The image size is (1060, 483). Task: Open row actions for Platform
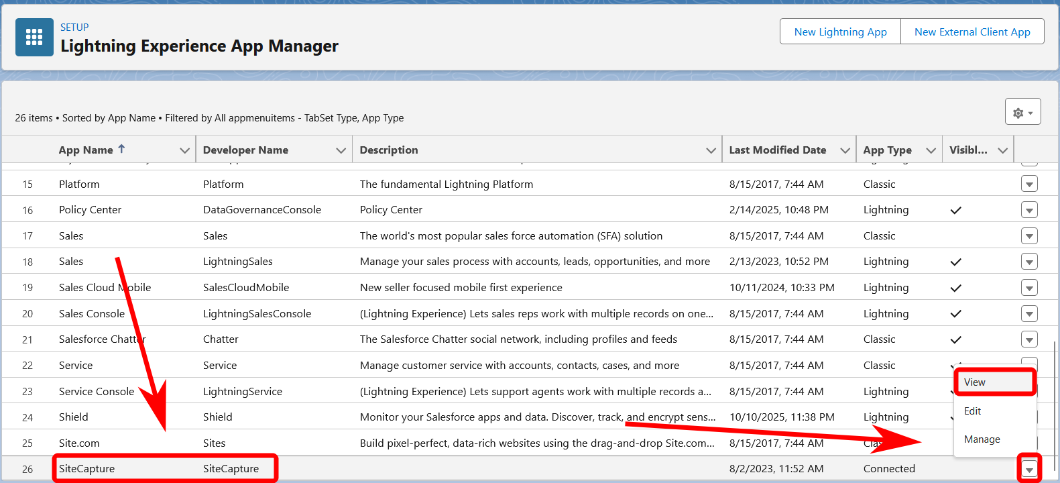pyautogui.click(x=1029, y=184)
